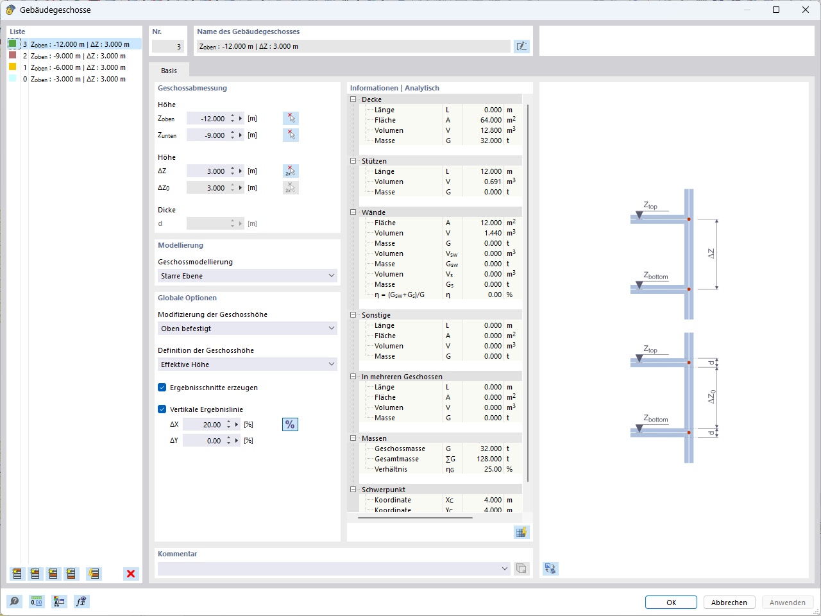
Task: Click the Zunten value field showing -9.000
Action: pyautogui.click(x=207, y=135)
